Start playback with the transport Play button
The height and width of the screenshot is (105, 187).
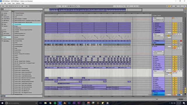68,6
